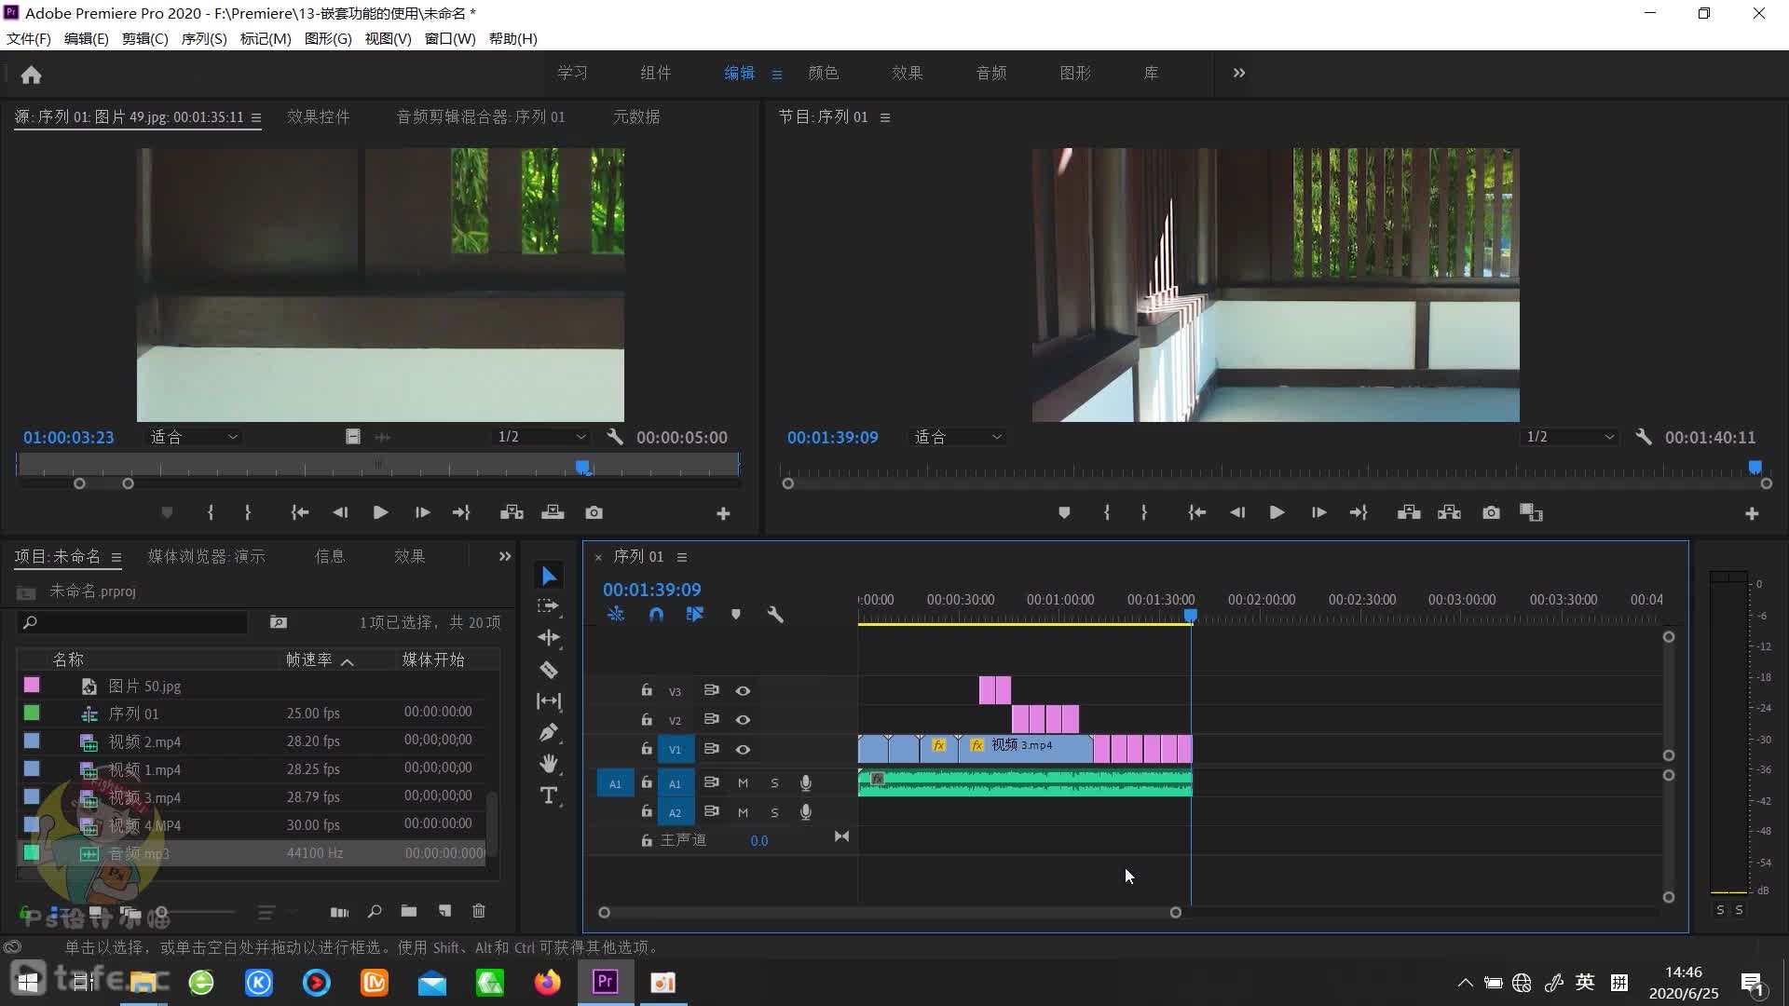This screenshot has height=1006, width=1789.
Task: Click Overwrite button in Source monitor
Action: 553,513
